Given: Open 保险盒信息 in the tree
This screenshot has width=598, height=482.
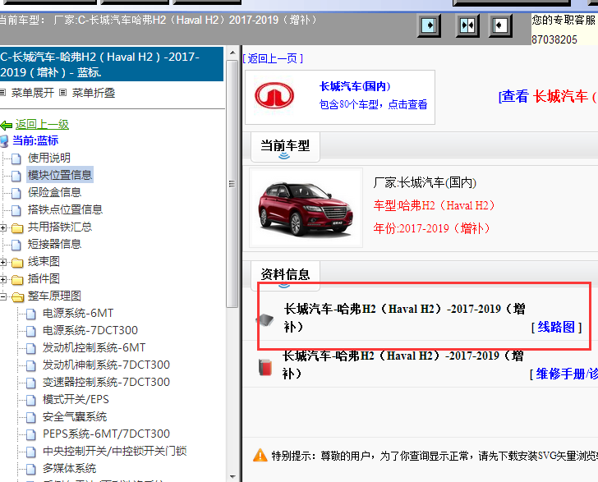Looking at the screenshot, I should click(x=54, y=192).
